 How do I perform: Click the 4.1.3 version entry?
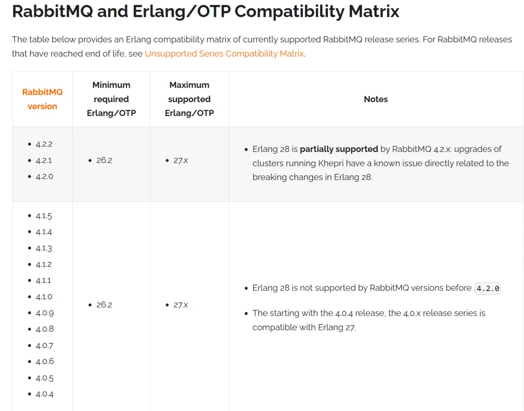pos(44,248)
